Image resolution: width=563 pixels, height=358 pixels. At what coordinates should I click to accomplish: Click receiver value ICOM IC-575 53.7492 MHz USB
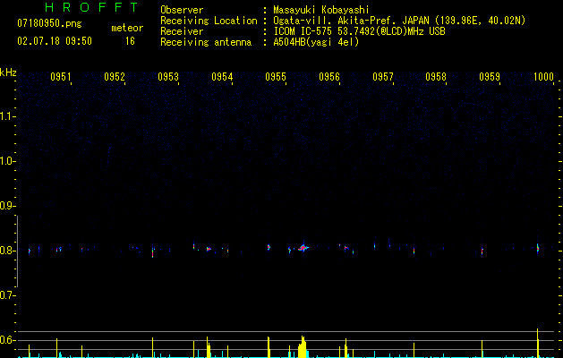(x=359, y=31)
